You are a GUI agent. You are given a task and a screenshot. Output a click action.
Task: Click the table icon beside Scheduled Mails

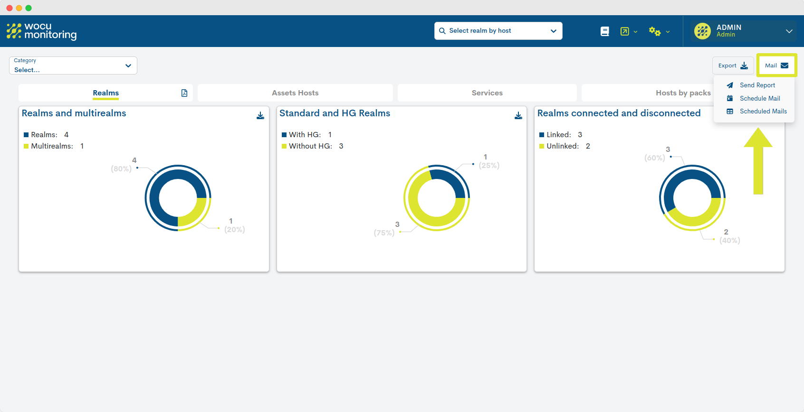pyautogui.click(x=730, y=112)
